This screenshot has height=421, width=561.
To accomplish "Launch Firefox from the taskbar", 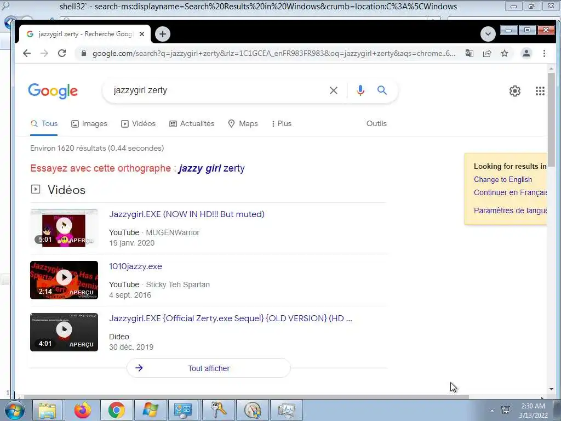I will (83, 410).
